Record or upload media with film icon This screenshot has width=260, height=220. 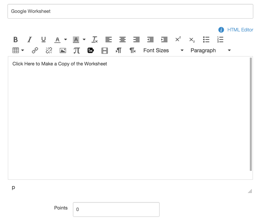pos(105,50)
